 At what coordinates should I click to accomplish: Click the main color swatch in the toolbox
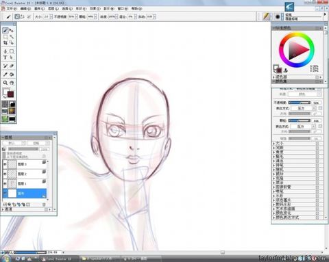[10, 94]
